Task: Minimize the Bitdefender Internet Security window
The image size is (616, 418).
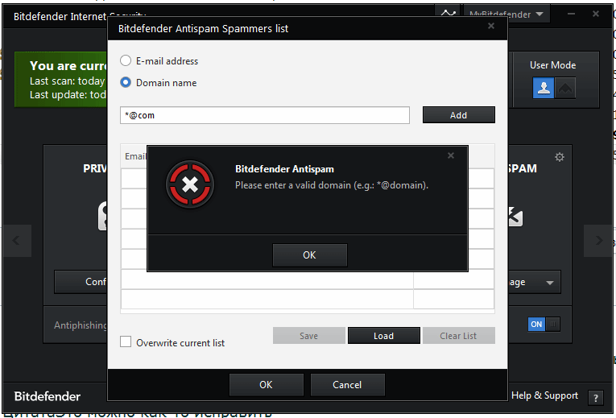Action: click(x=571, y=14)
